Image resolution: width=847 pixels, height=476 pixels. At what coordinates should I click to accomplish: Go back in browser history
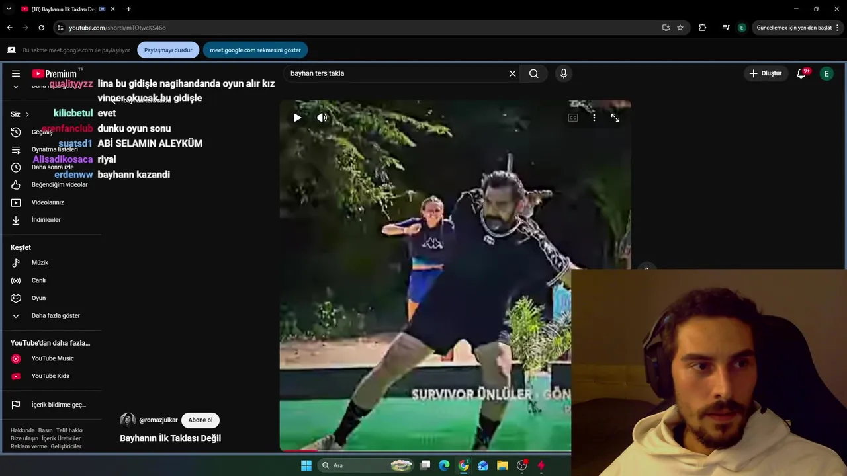[x=9, y=28]
